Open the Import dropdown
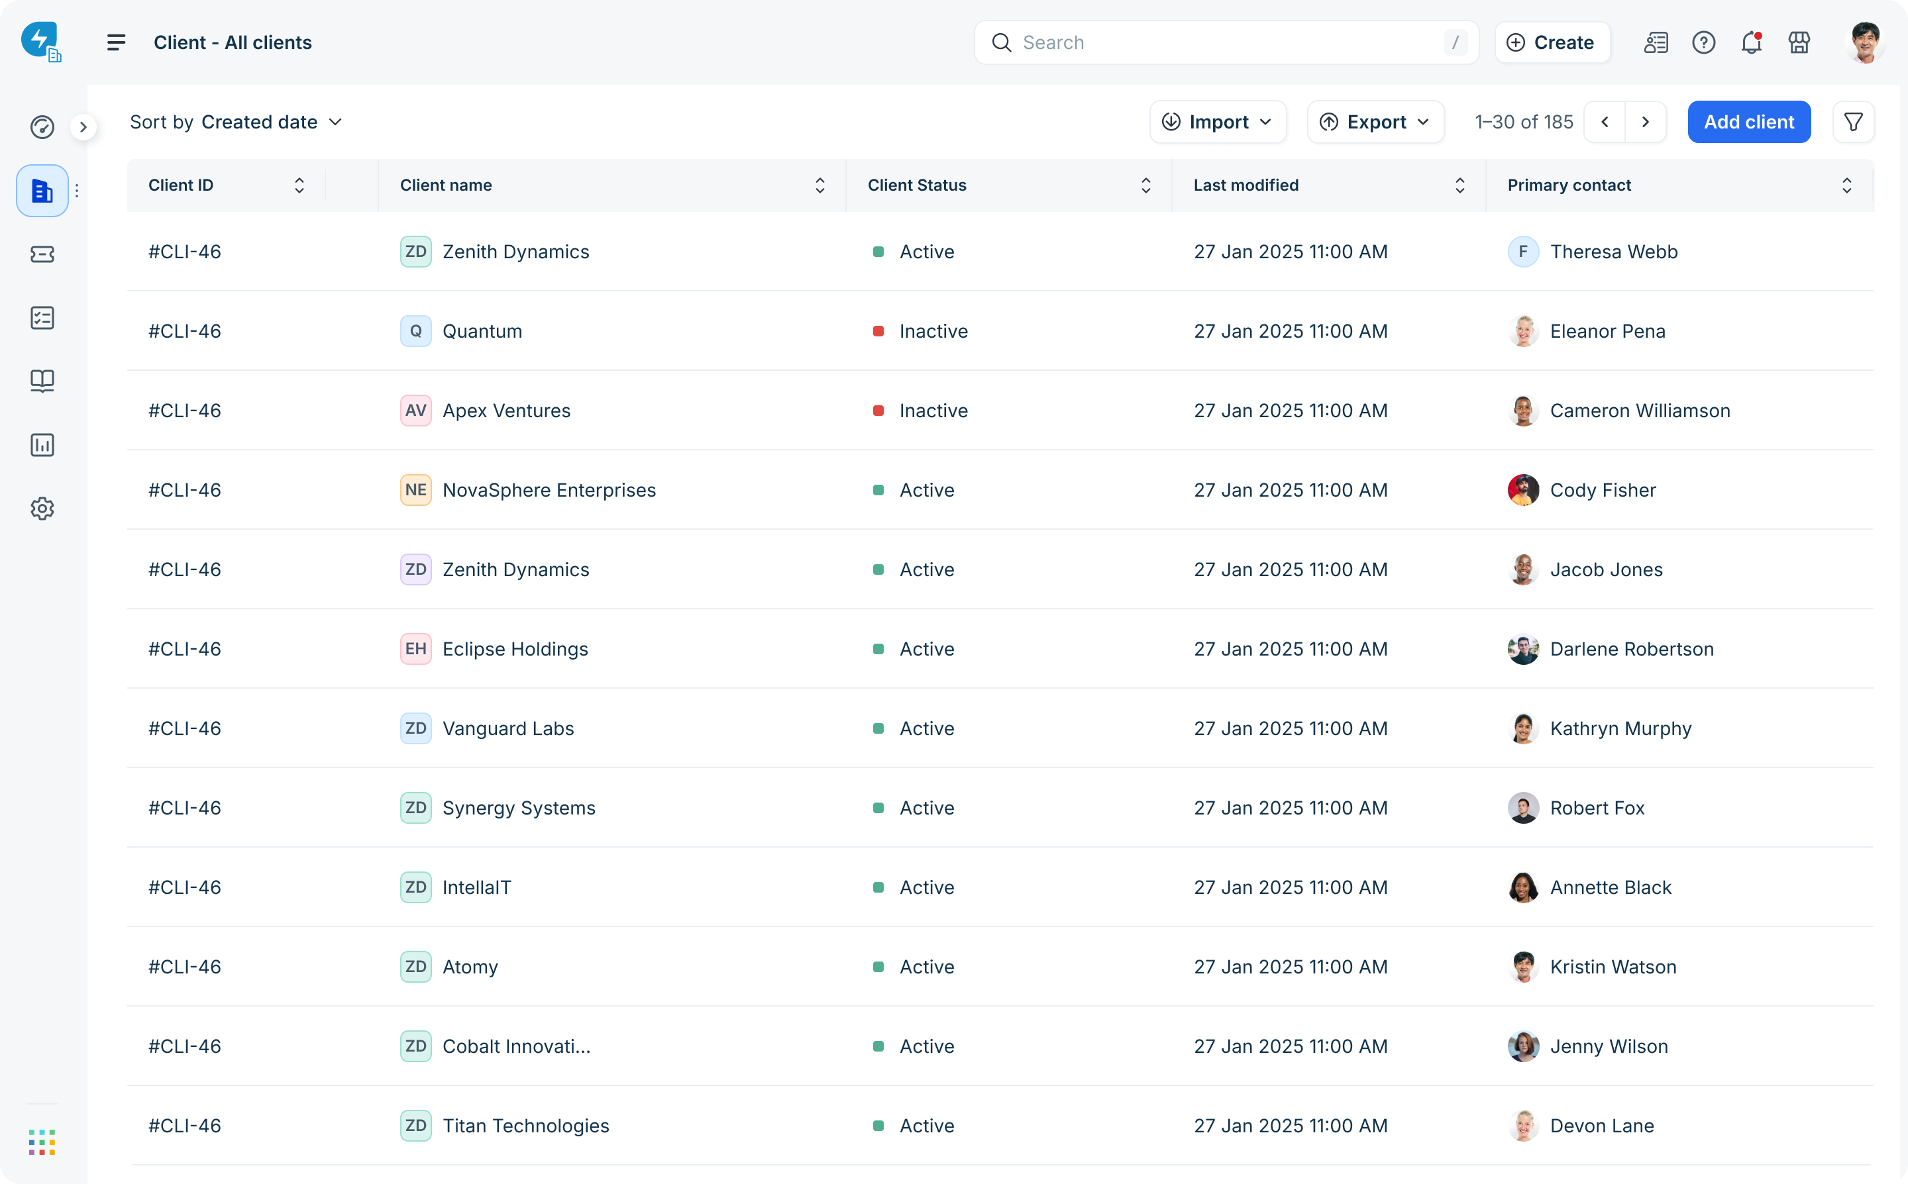 point(1218,122)
